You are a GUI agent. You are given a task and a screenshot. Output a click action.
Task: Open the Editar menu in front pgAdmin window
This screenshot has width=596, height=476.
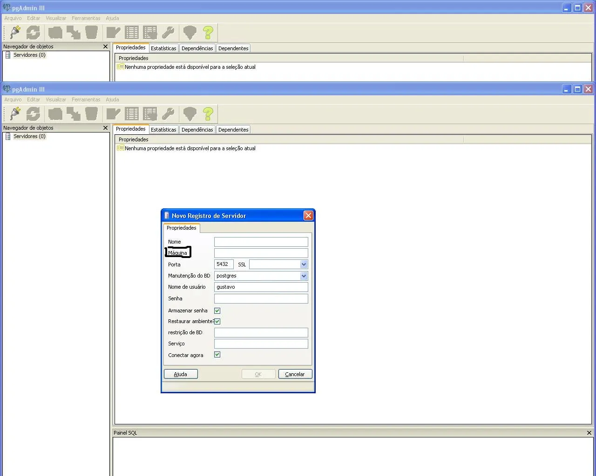(x=34, y=99)
